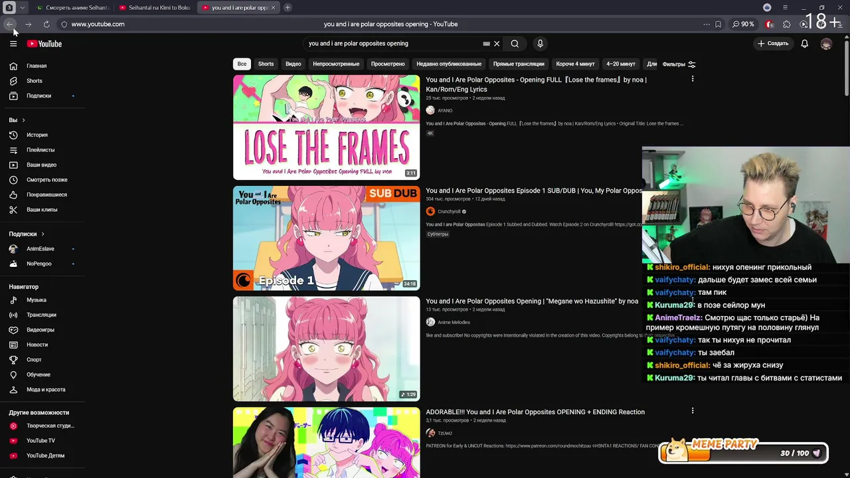Select the Все filter chip
The width and height of the screenshot is (850, 478).
coord(242,64)
